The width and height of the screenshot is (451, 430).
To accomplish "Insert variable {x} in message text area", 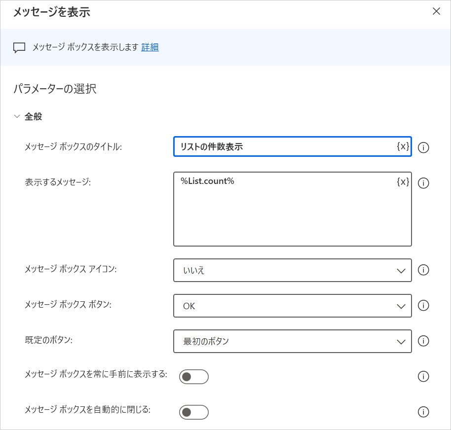I will click(403, 181).
